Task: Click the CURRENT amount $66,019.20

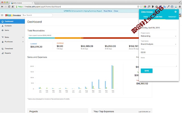Action: pos(36,47)
